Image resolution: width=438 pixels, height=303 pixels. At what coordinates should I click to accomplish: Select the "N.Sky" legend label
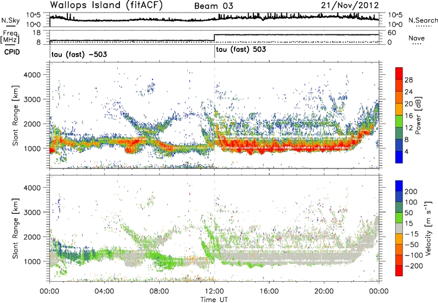(10, 21)
